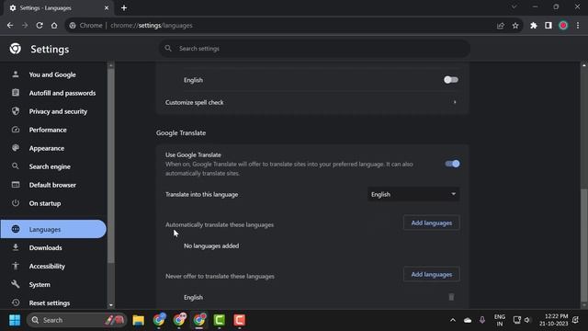Viewport: 588px width, 331px height.
Task: Toggle the side panel icon
Action: 548,26
